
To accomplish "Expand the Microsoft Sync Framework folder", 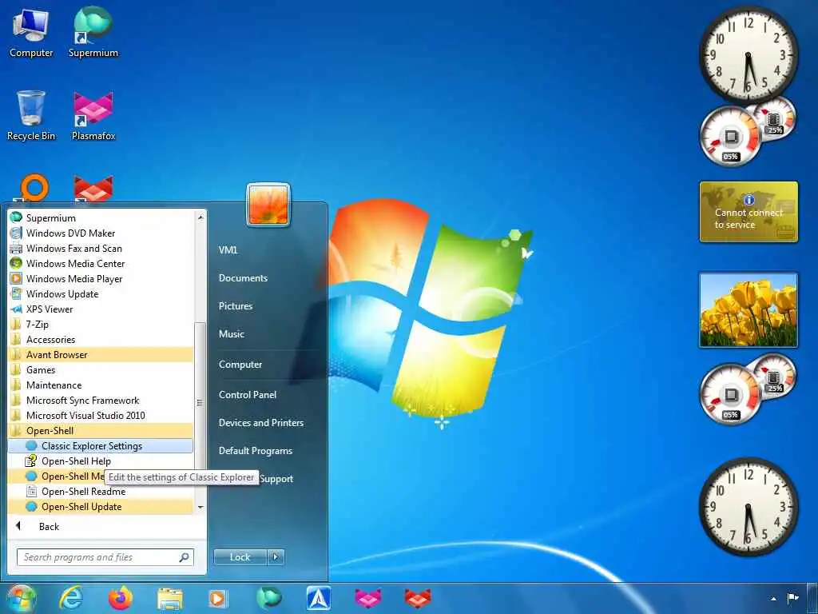I will click(101, 400).
